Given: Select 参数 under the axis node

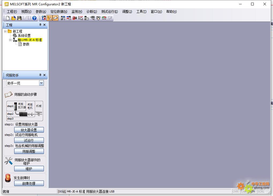Looking at the screenshot, I should [26, 44].
